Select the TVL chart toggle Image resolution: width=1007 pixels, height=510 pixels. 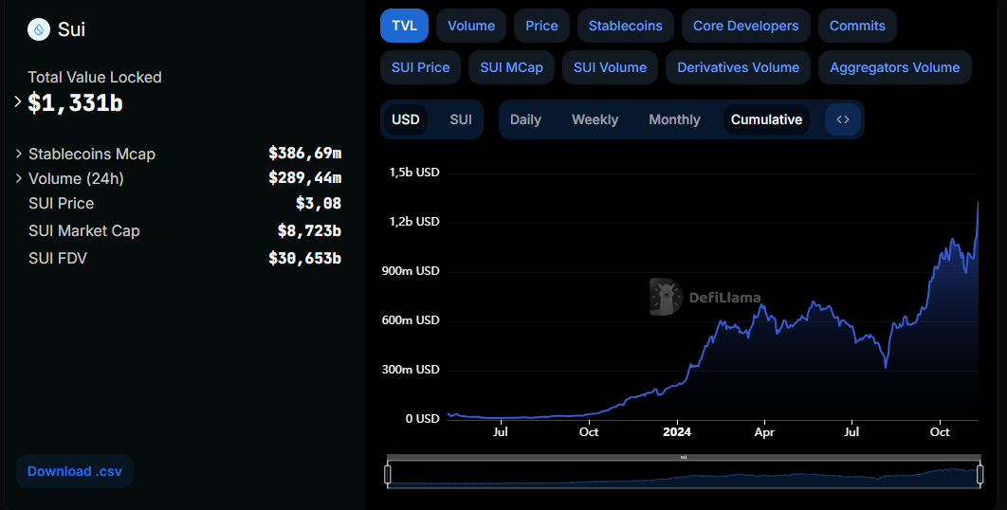click(405, 26)
